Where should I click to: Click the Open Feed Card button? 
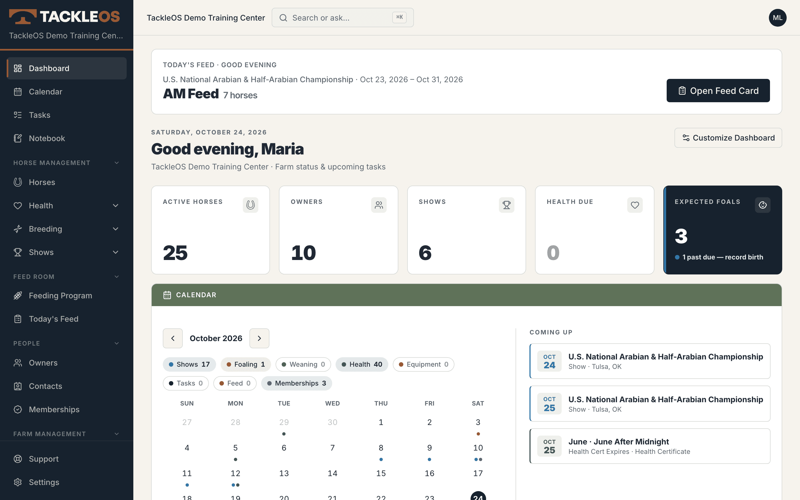click(718, 91)
